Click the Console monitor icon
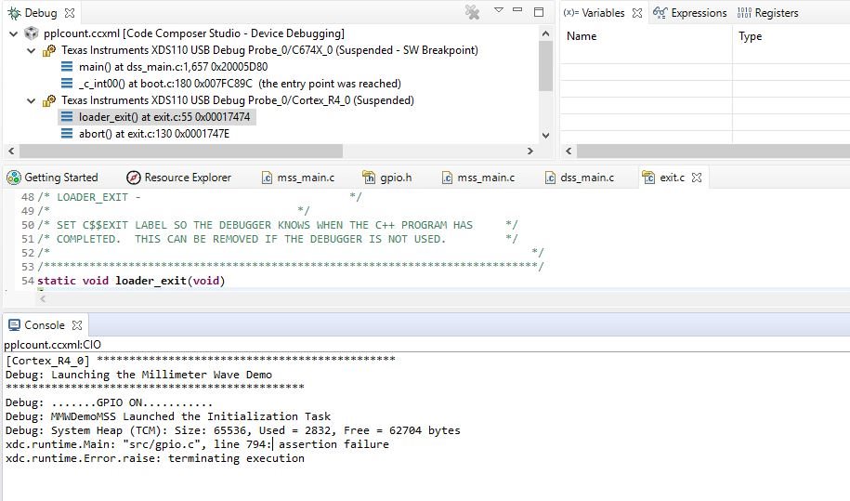 point(15,325)
